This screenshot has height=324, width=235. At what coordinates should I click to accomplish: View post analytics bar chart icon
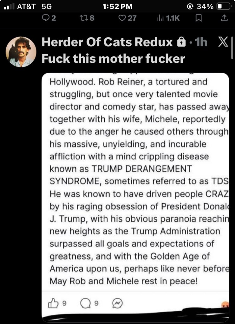coord(160,18)
